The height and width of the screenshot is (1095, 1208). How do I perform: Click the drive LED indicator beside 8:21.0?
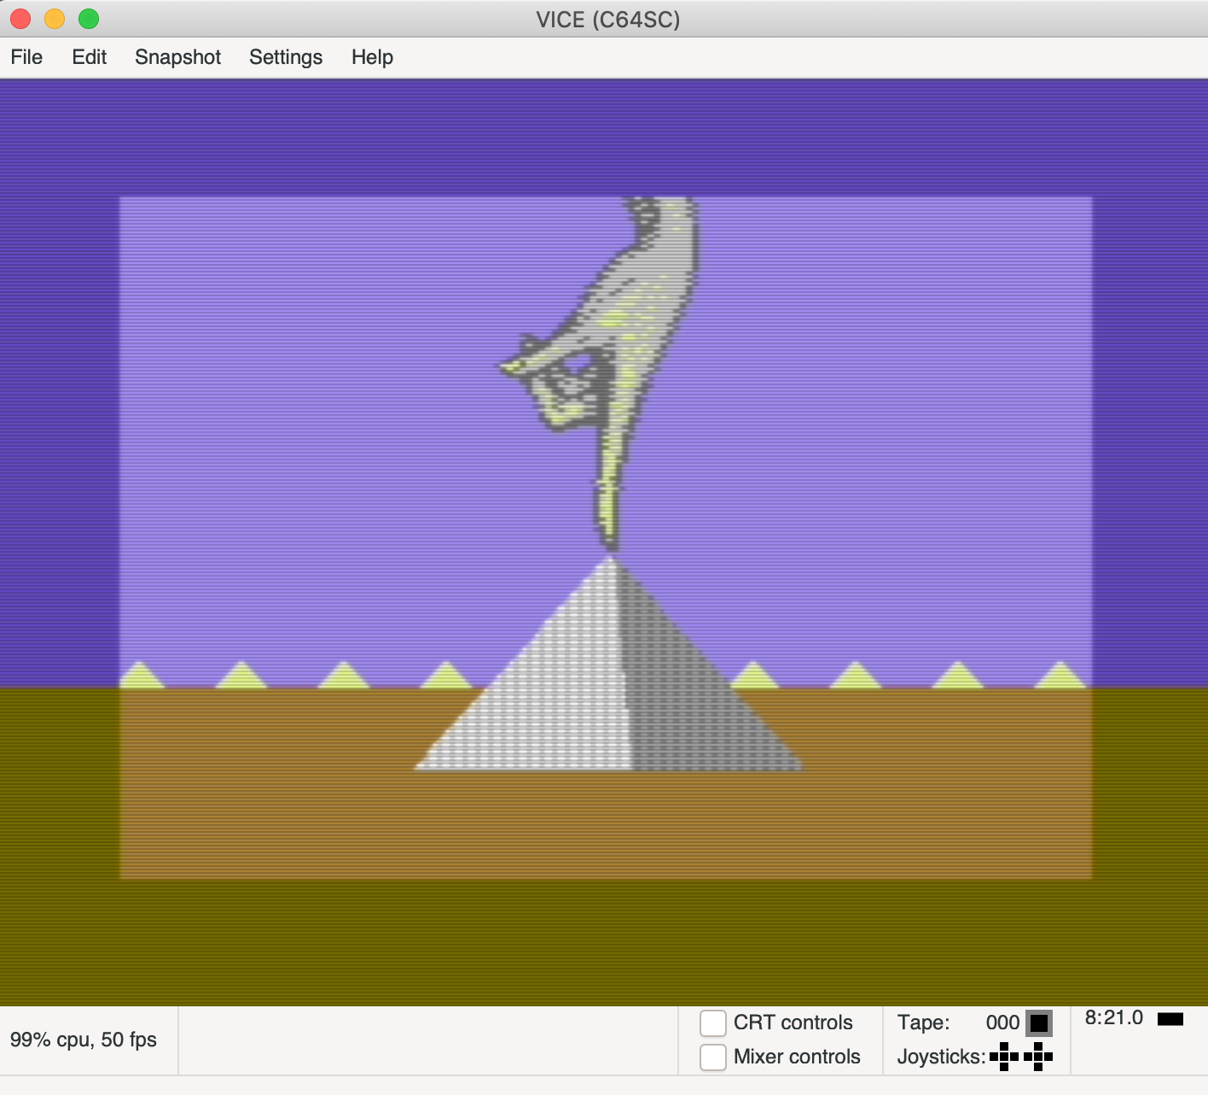point(1170,1019)
